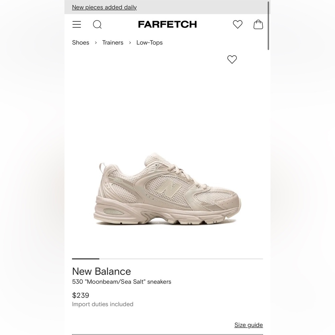Click the gray part of carousel progress bar
This screenshot has width=335, height=335.
point(181,259)
